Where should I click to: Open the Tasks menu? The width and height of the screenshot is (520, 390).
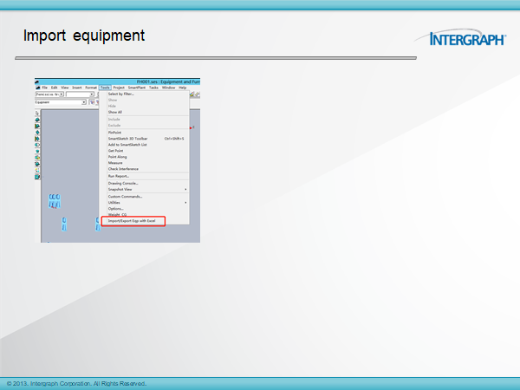click(x=153, y=88)
